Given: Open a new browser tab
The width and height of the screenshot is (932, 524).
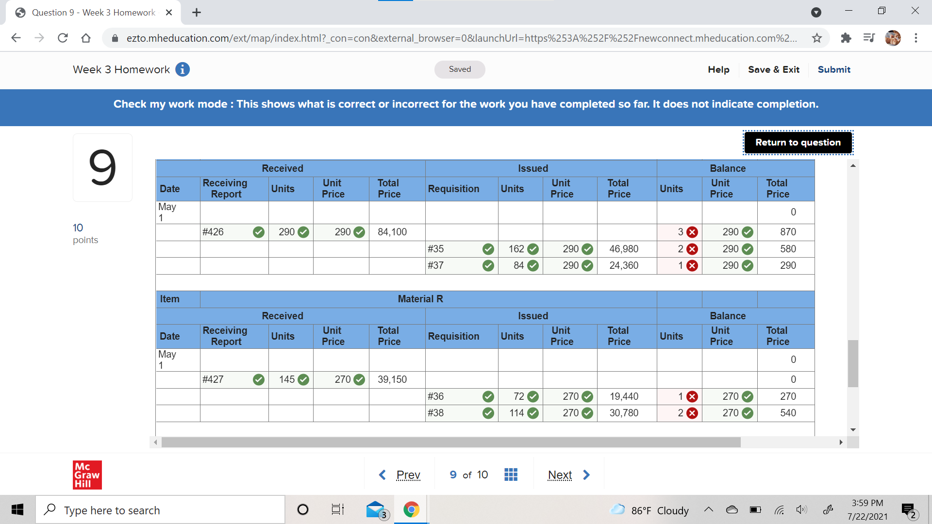Looking at the screenshot, I should [x=197, y=13].
